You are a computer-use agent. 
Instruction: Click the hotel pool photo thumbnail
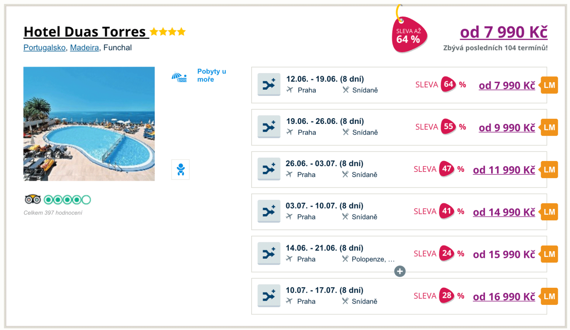[89, 124]
